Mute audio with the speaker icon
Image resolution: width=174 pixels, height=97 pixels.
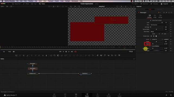click(14, 51)
